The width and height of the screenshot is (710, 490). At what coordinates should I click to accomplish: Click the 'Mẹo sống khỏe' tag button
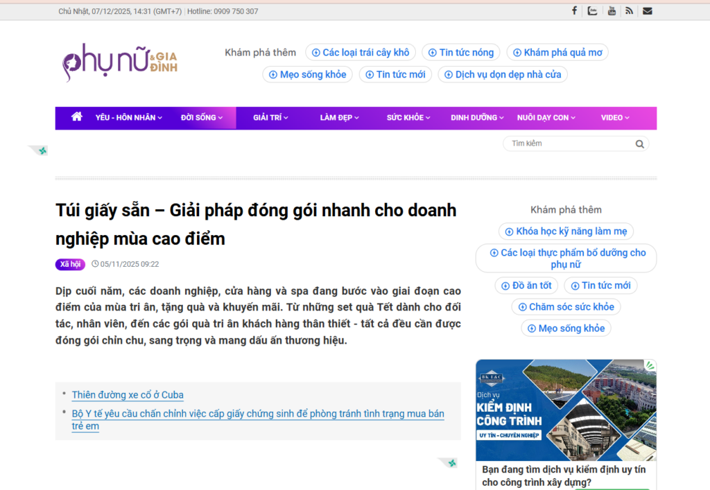566,328
